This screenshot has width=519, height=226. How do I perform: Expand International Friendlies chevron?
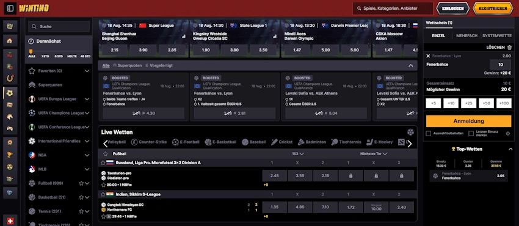87,141
